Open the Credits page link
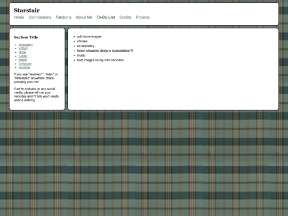Viewport: 288px width, 216px height. (125, 17)
